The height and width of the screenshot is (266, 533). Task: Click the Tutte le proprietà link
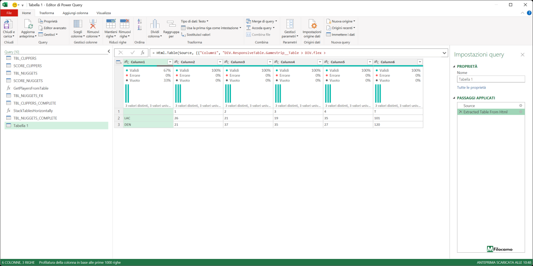[471, 88]
